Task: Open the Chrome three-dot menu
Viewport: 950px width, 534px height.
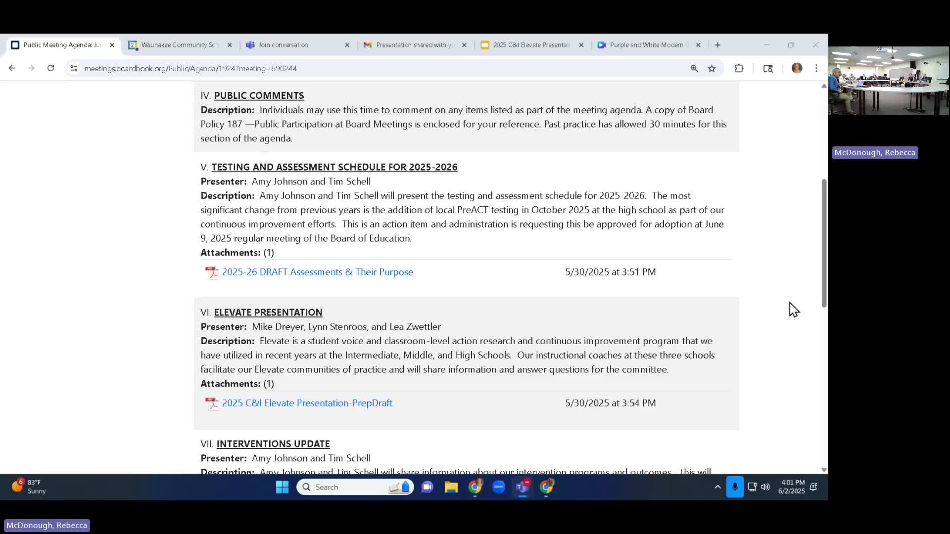Action: point(816,69)
